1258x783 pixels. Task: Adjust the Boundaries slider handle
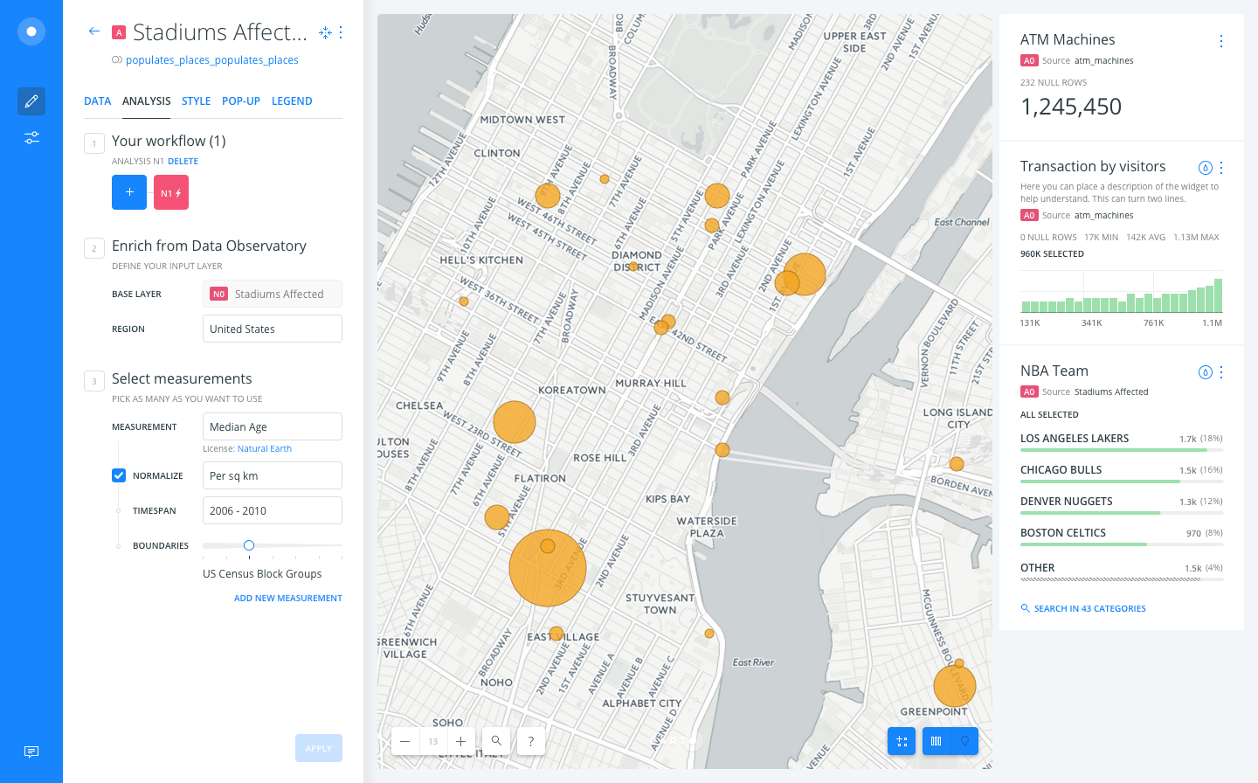(x=248, y=544)
